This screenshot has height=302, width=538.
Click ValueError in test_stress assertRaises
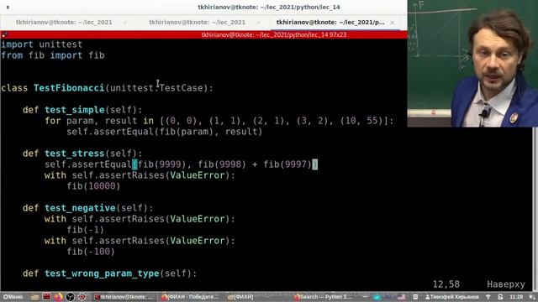click(198, 175)
